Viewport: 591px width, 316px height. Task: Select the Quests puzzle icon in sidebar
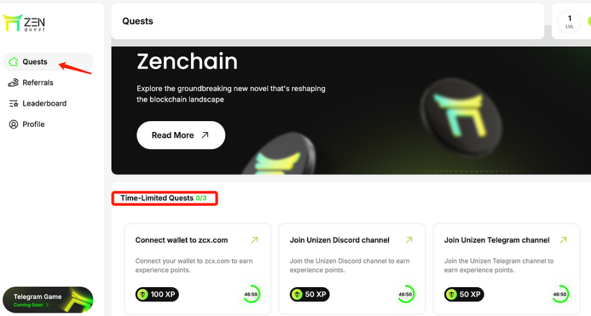(13, 62)
